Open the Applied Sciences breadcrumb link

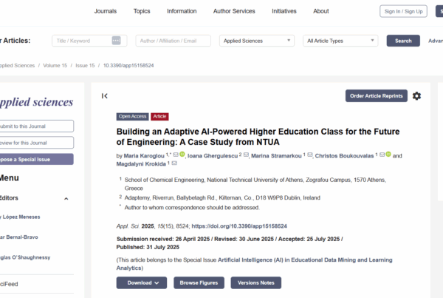tap(17, 65)
